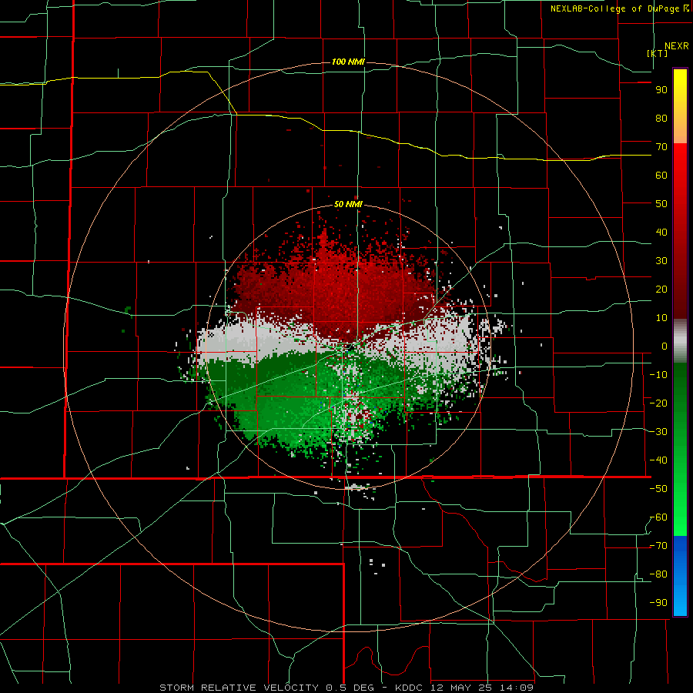Click the 60 value on velocity scale
The width and height of the screenshot is (693, 693).
(661, 176)
